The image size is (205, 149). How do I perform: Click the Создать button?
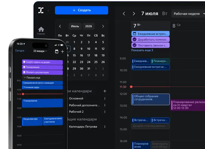[x=82, y=10]
